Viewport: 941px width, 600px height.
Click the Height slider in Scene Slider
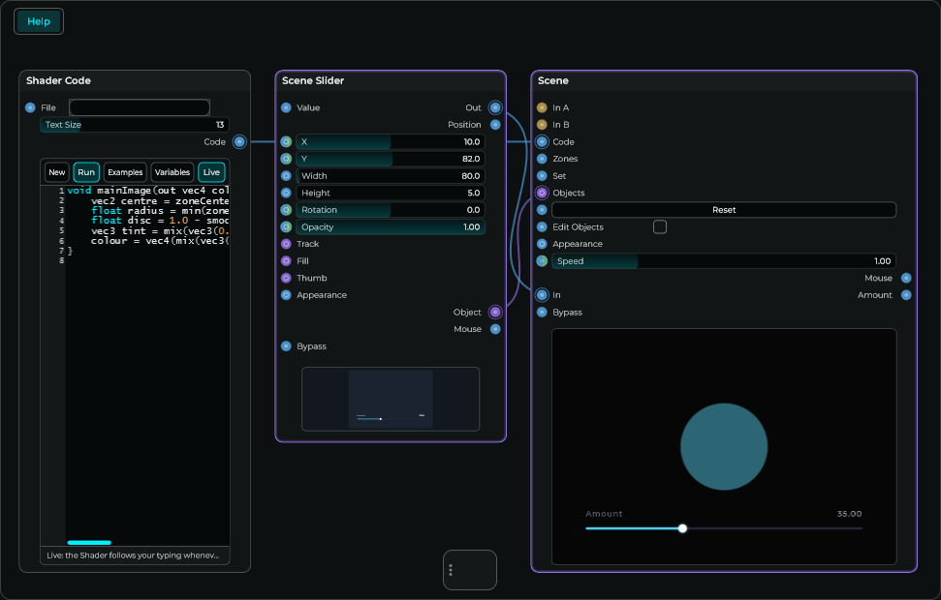click(x=391, y=193)
